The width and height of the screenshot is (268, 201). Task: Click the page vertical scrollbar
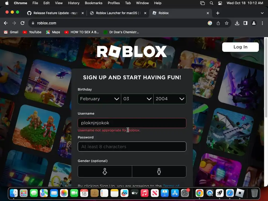click(266, 77)
